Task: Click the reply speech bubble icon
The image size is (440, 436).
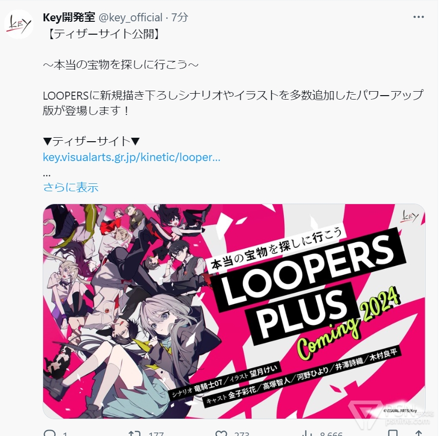Action: [50, 433]
